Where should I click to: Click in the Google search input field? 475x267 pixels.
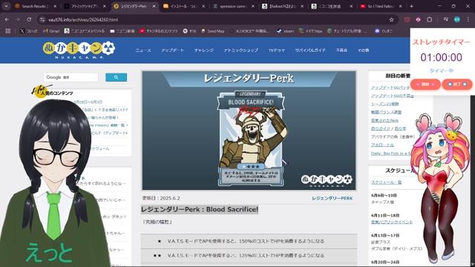pyautogui.click(x=71, y=77)
